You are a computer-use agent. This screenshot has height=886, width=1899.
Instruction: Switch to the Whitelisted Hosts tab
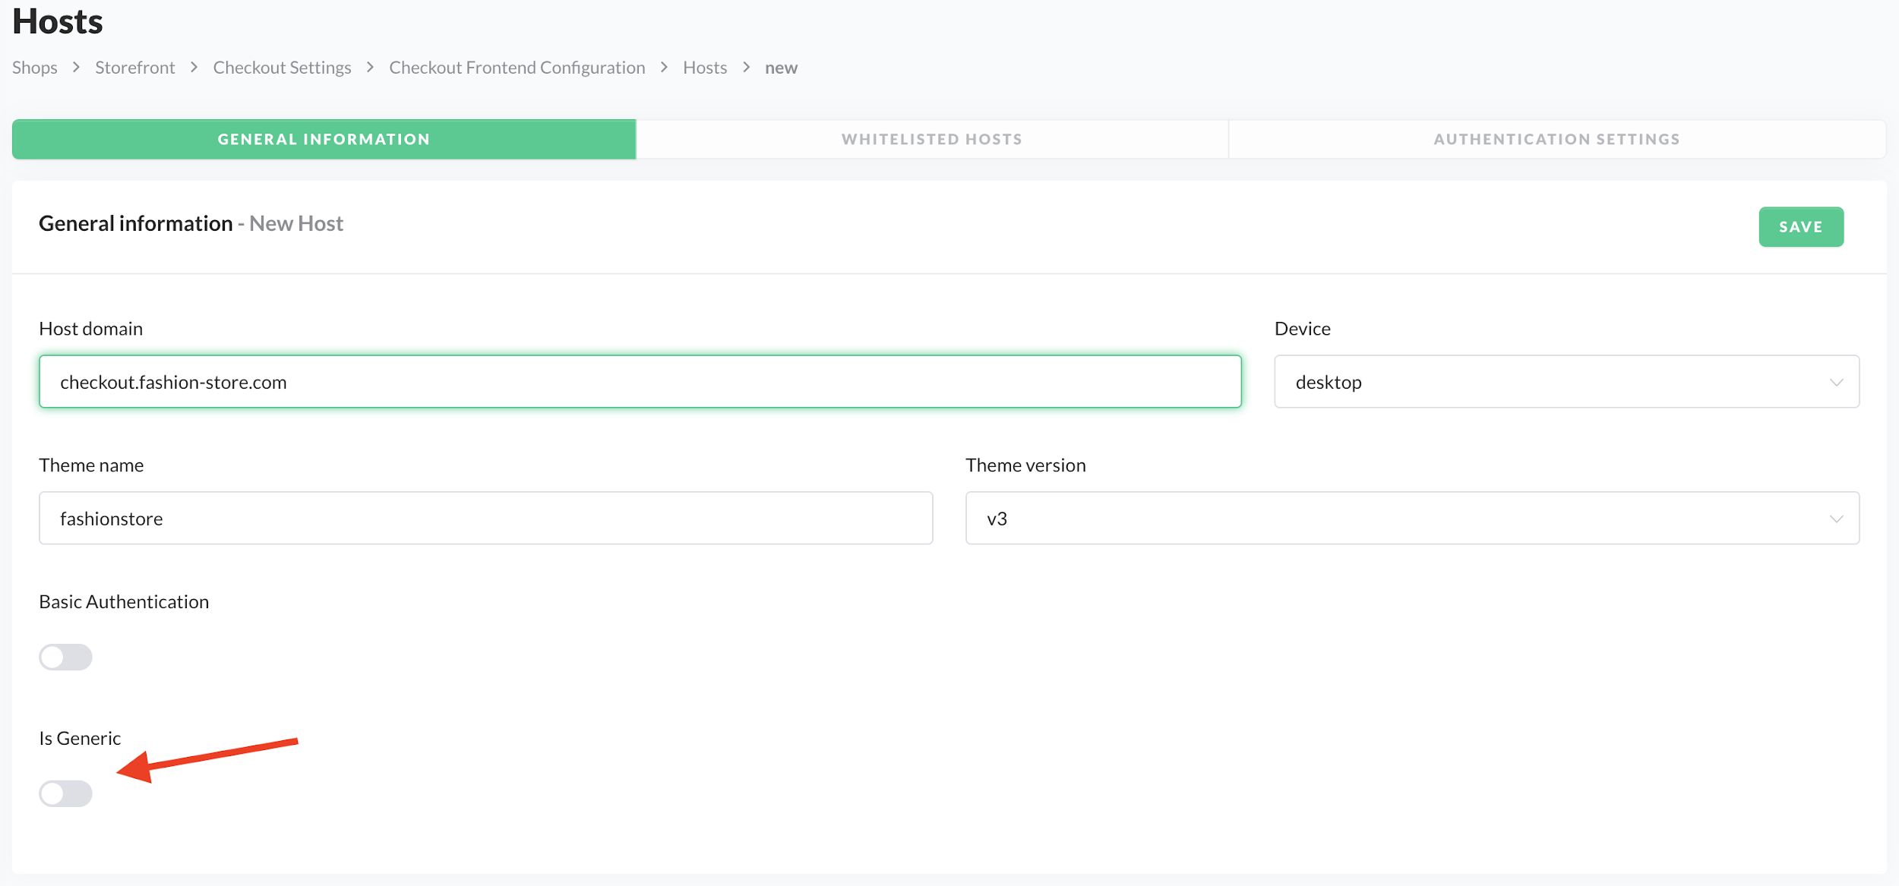coord(931,140)
